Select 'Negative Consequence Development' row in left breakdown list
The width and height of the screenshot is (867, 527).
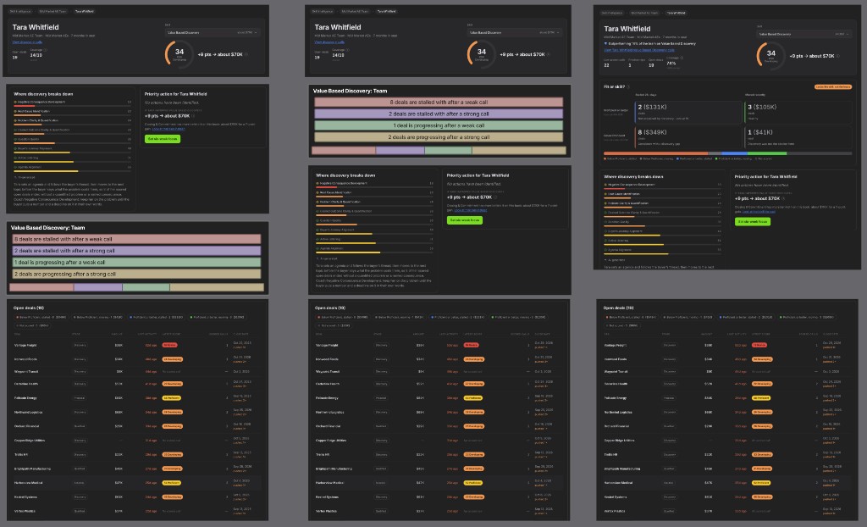73,103
